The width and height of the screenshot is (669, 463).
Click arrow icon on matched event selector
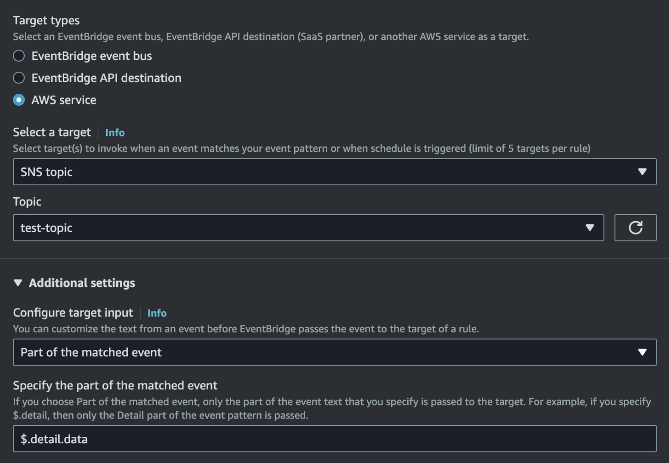pyautogui.click(x=642, y=352)
